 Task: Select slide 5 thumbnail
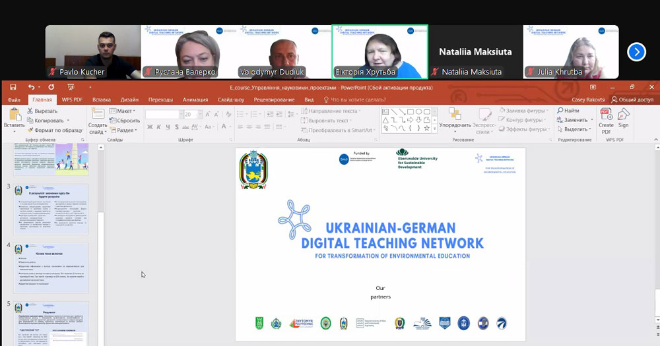[x=51, y=324]
